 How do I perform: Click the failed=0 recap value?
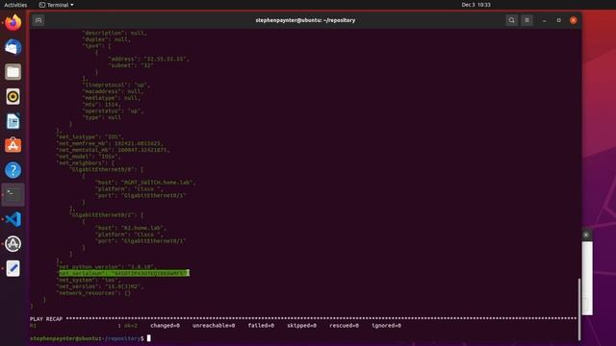pos(261,326)
